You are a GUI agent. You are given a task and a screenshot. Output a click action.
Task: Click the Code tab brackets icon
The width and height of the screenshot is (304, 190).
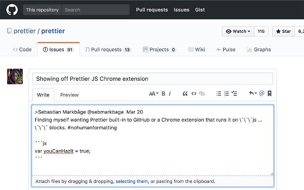pyautogui.click(x=15, y=49)
